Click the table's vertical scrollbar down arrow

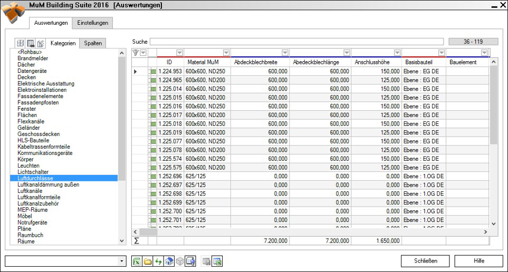(493, 224)
